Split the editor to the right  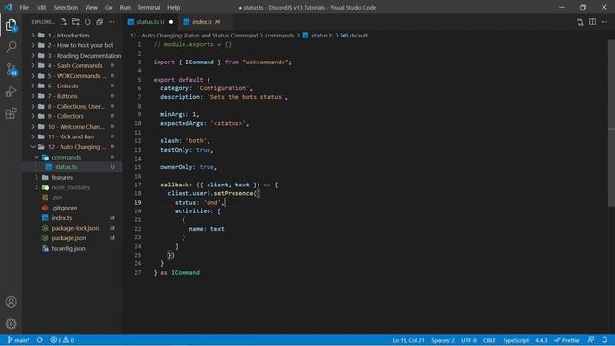(592, 22)
